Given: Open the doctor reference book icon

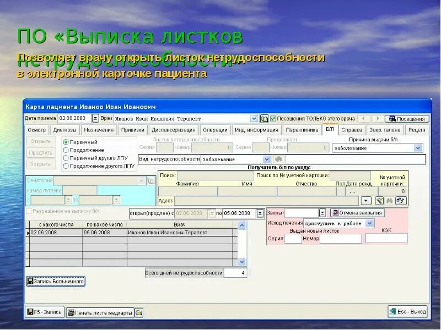Looking at the screenshot, I should 264,119.
